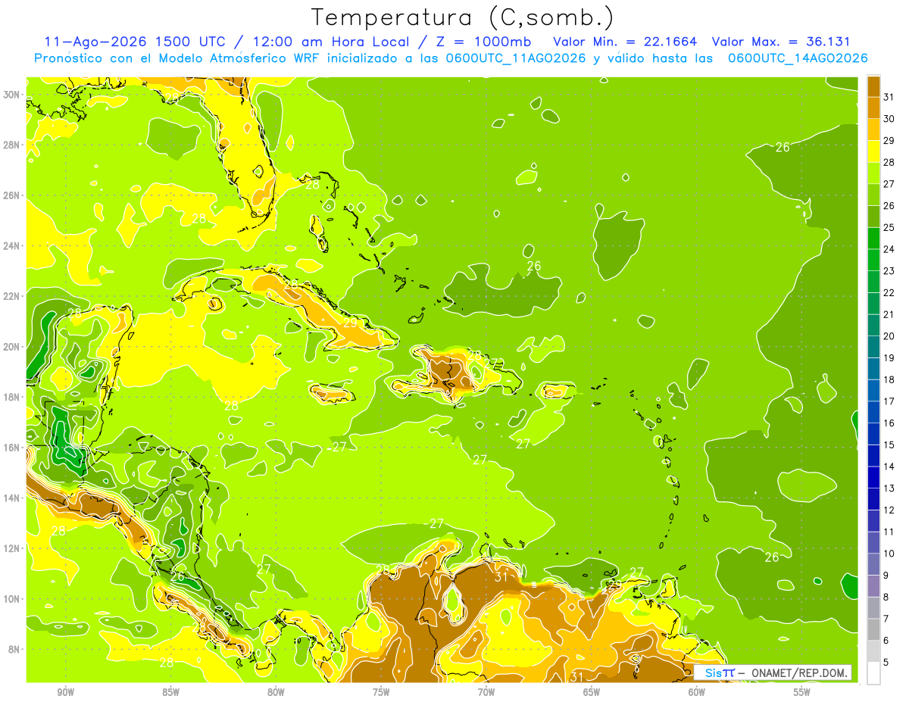Click the legend scale value 18

coord(889,379)
